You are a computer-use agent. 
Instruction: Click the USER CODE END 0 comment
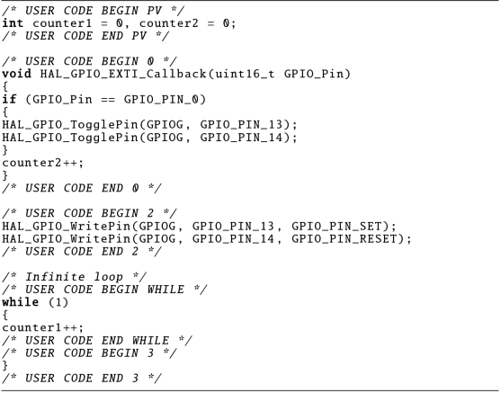click(82, 188)
